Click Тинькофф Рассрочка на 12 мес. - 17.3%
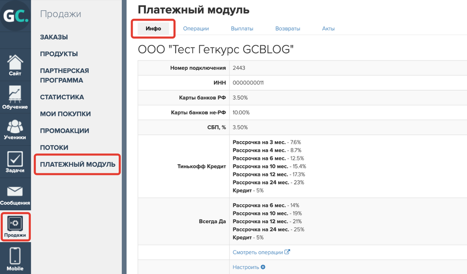Viewport: 467px width, 274px height. [269, 175]
